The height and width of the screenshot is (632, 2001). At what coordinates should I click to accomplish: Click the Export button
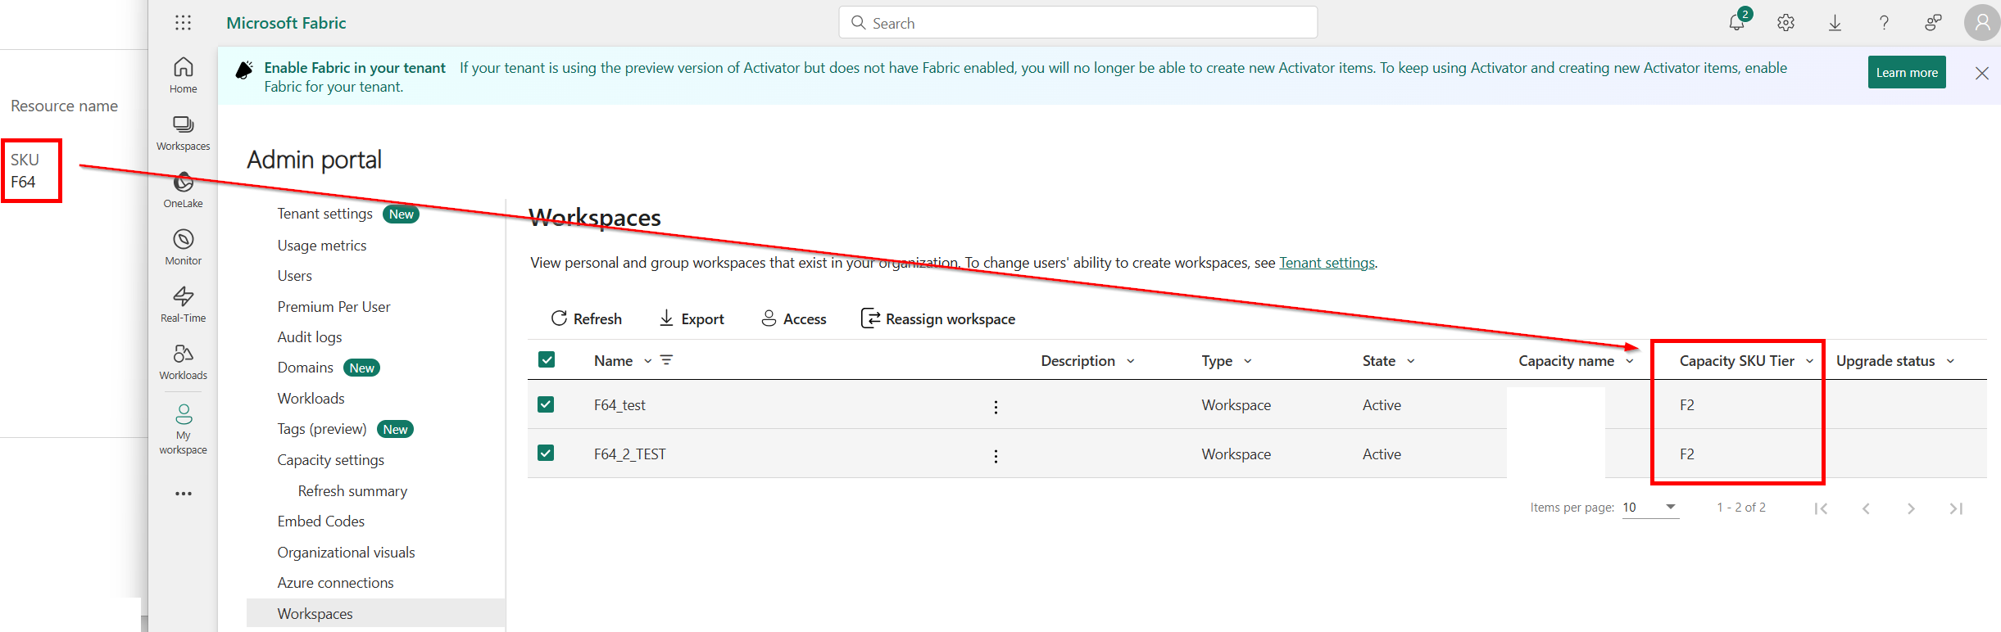click(x=692, y=318)
